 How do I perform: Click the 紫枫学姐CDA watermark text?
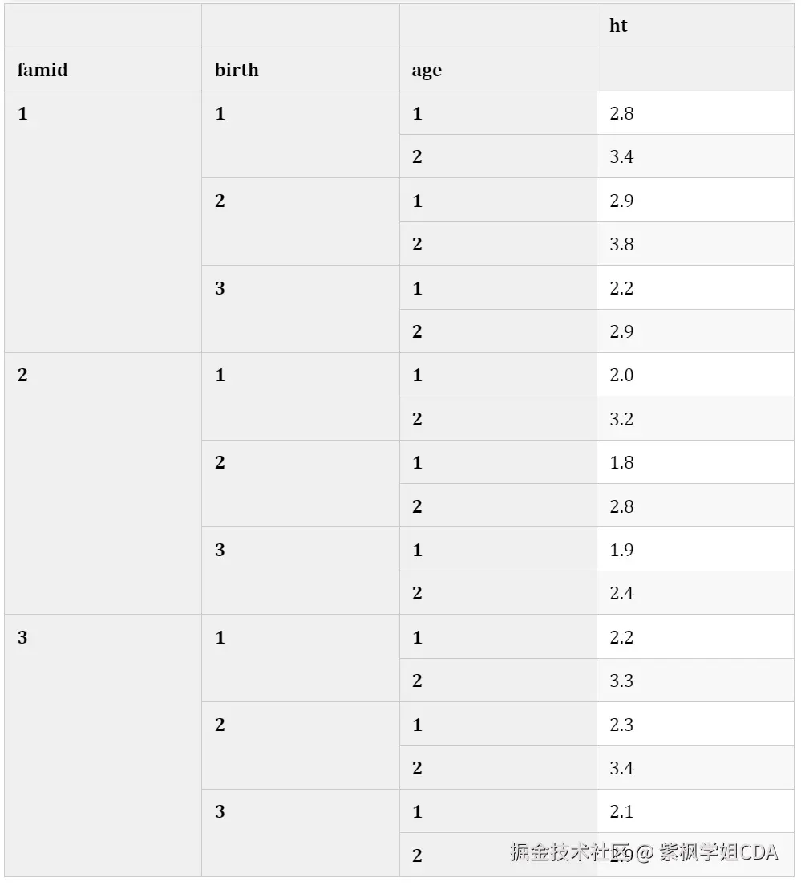click(718, 852)
